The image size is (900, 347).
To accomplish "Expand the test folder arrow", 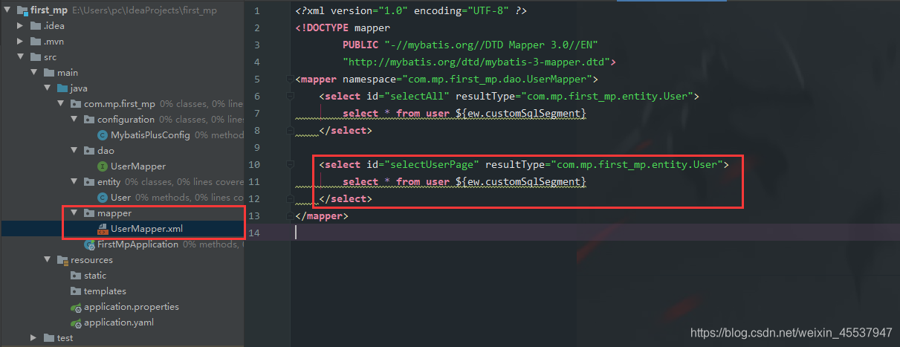I will click(x=34, y=338).
